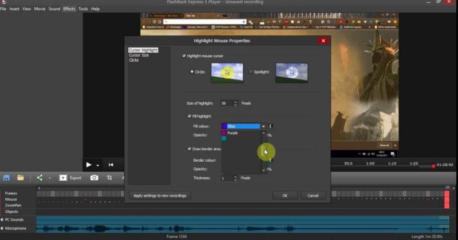Screen dimensions: 458x240
Task: Click the Size of highlight stepper arrows
Action: [235, 103]
